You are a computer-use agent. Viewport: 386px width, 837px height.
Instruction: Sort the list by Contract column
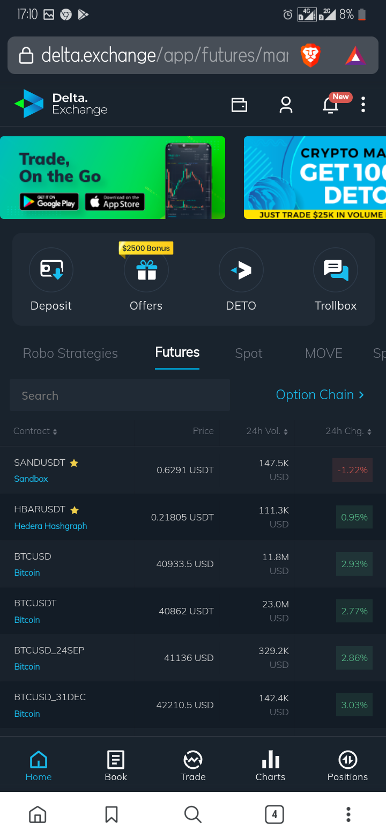[x=35, y=431]
